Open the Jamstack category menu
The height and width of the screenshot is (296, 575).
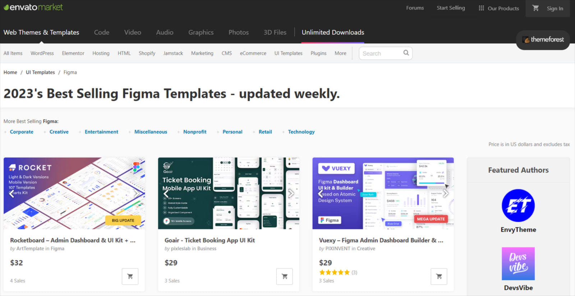point(173,53)
